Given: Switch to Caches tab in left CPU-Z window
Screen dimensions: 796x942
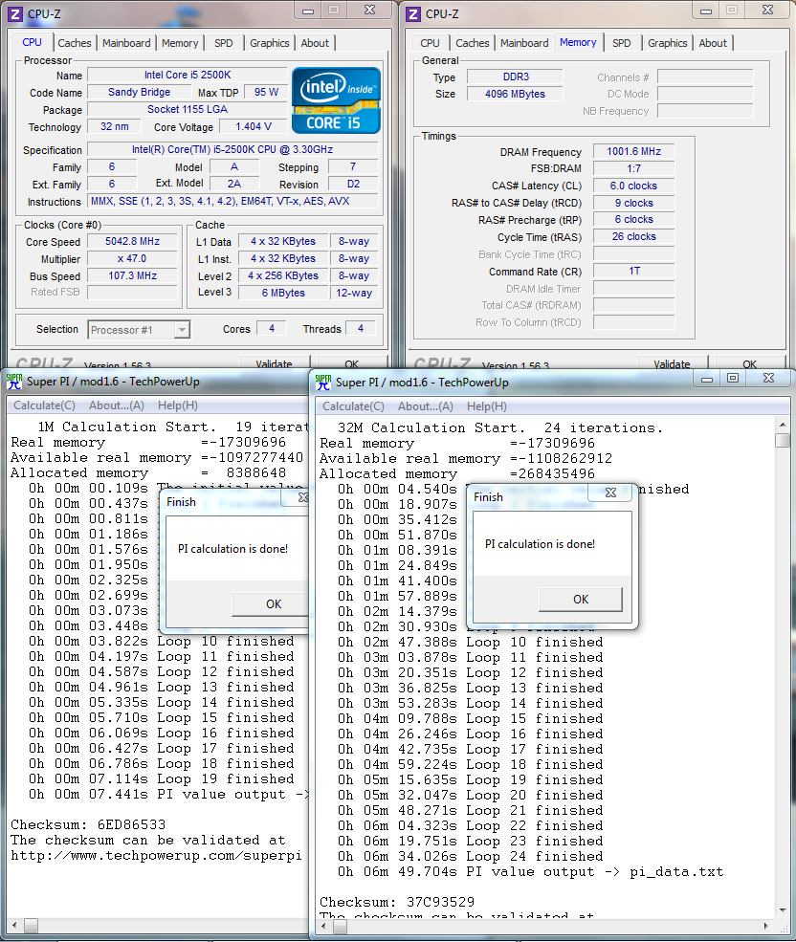Looking at the screenshot, I should pyautogui.click(x=75, y=43).
